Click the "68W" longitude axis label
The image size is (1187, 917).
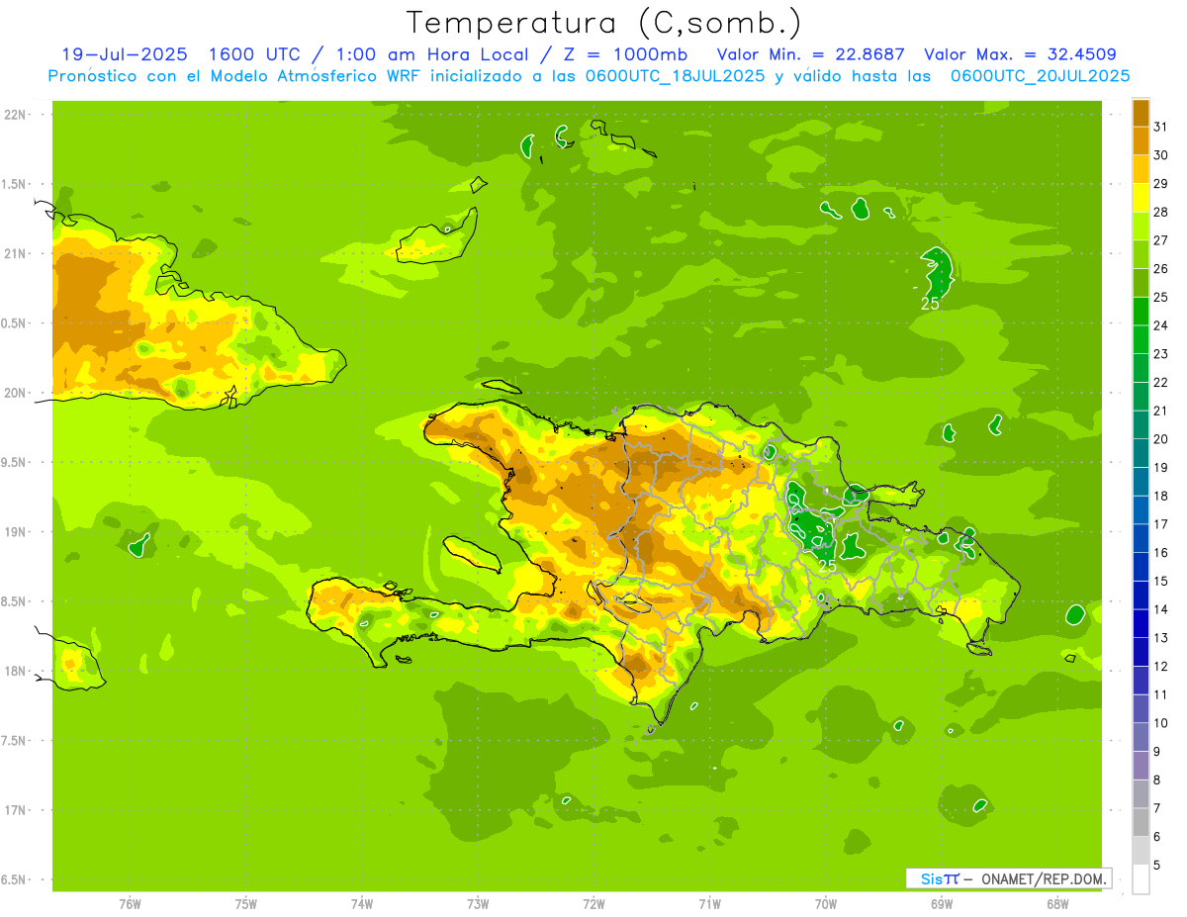(x=1057, y=903)
